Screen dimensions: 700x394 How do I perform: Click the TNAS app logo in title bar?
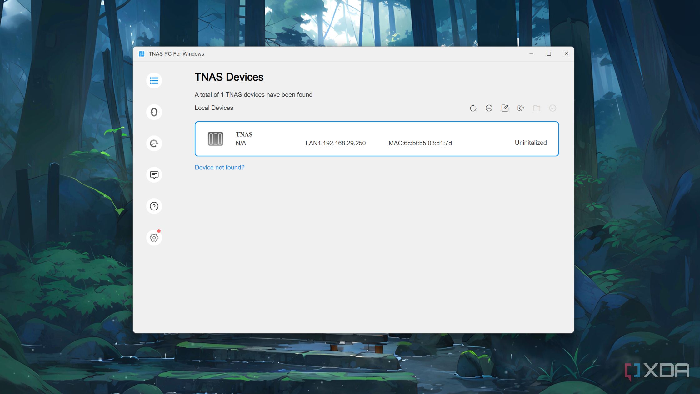[x=142, y=54]
